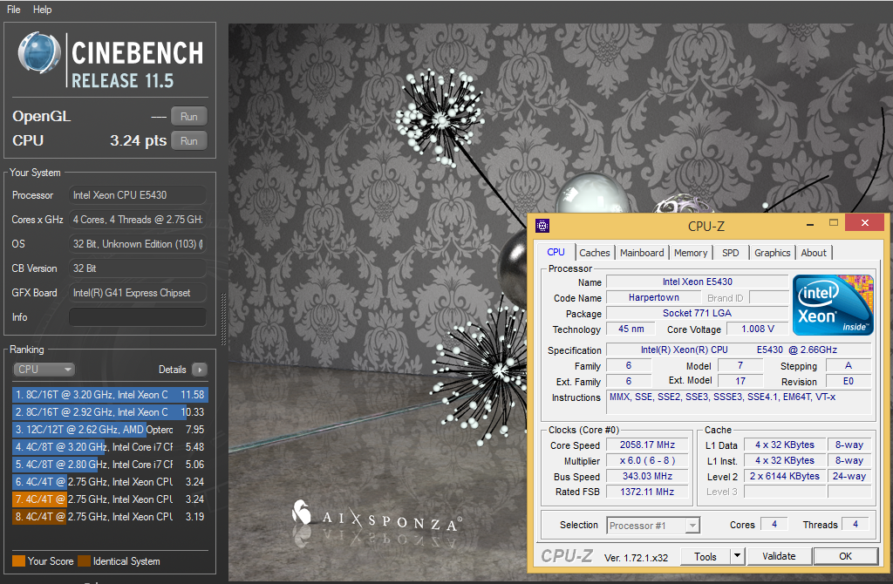
Task: Click the OS field showing 32 Bit
Action: pyautogui.click(x=137, y=244)
